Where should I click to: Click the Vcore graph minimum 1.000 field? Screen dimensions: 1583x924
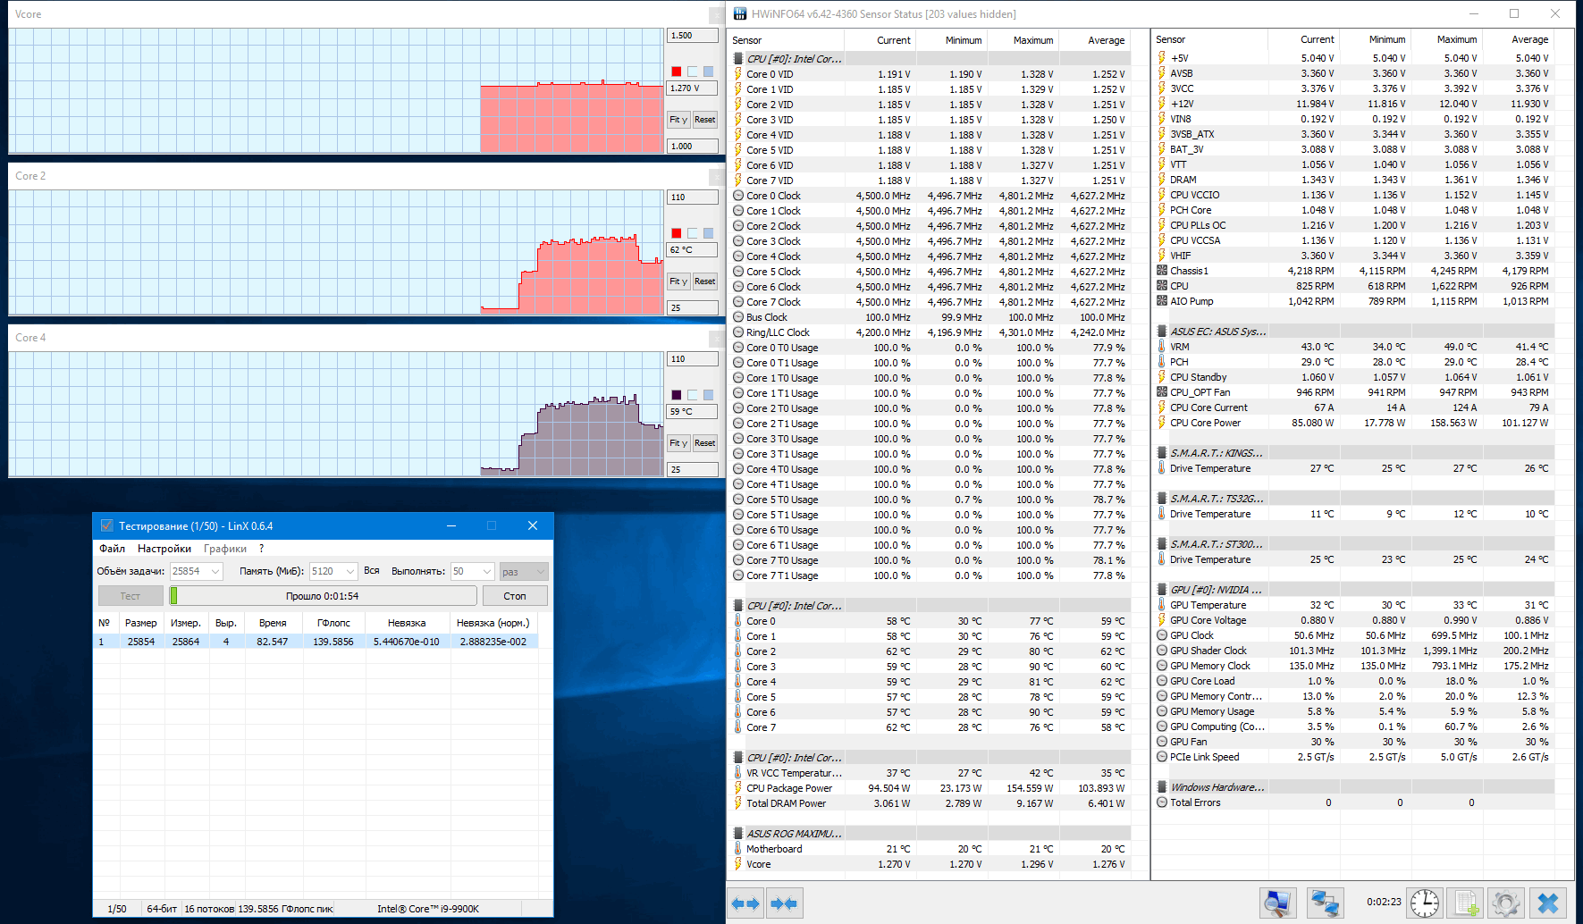[693, 147]
